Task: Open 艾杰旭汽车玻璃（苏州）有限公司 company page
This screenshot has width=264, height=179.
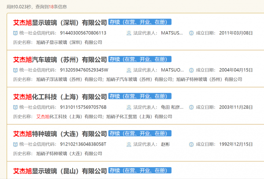Action: [x=60, y=59]
